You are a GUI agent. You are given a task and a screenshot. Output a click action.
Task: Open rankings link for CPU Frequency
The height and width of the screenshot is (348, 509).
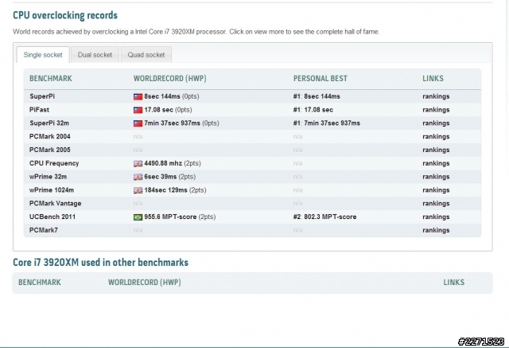[436, 163]
